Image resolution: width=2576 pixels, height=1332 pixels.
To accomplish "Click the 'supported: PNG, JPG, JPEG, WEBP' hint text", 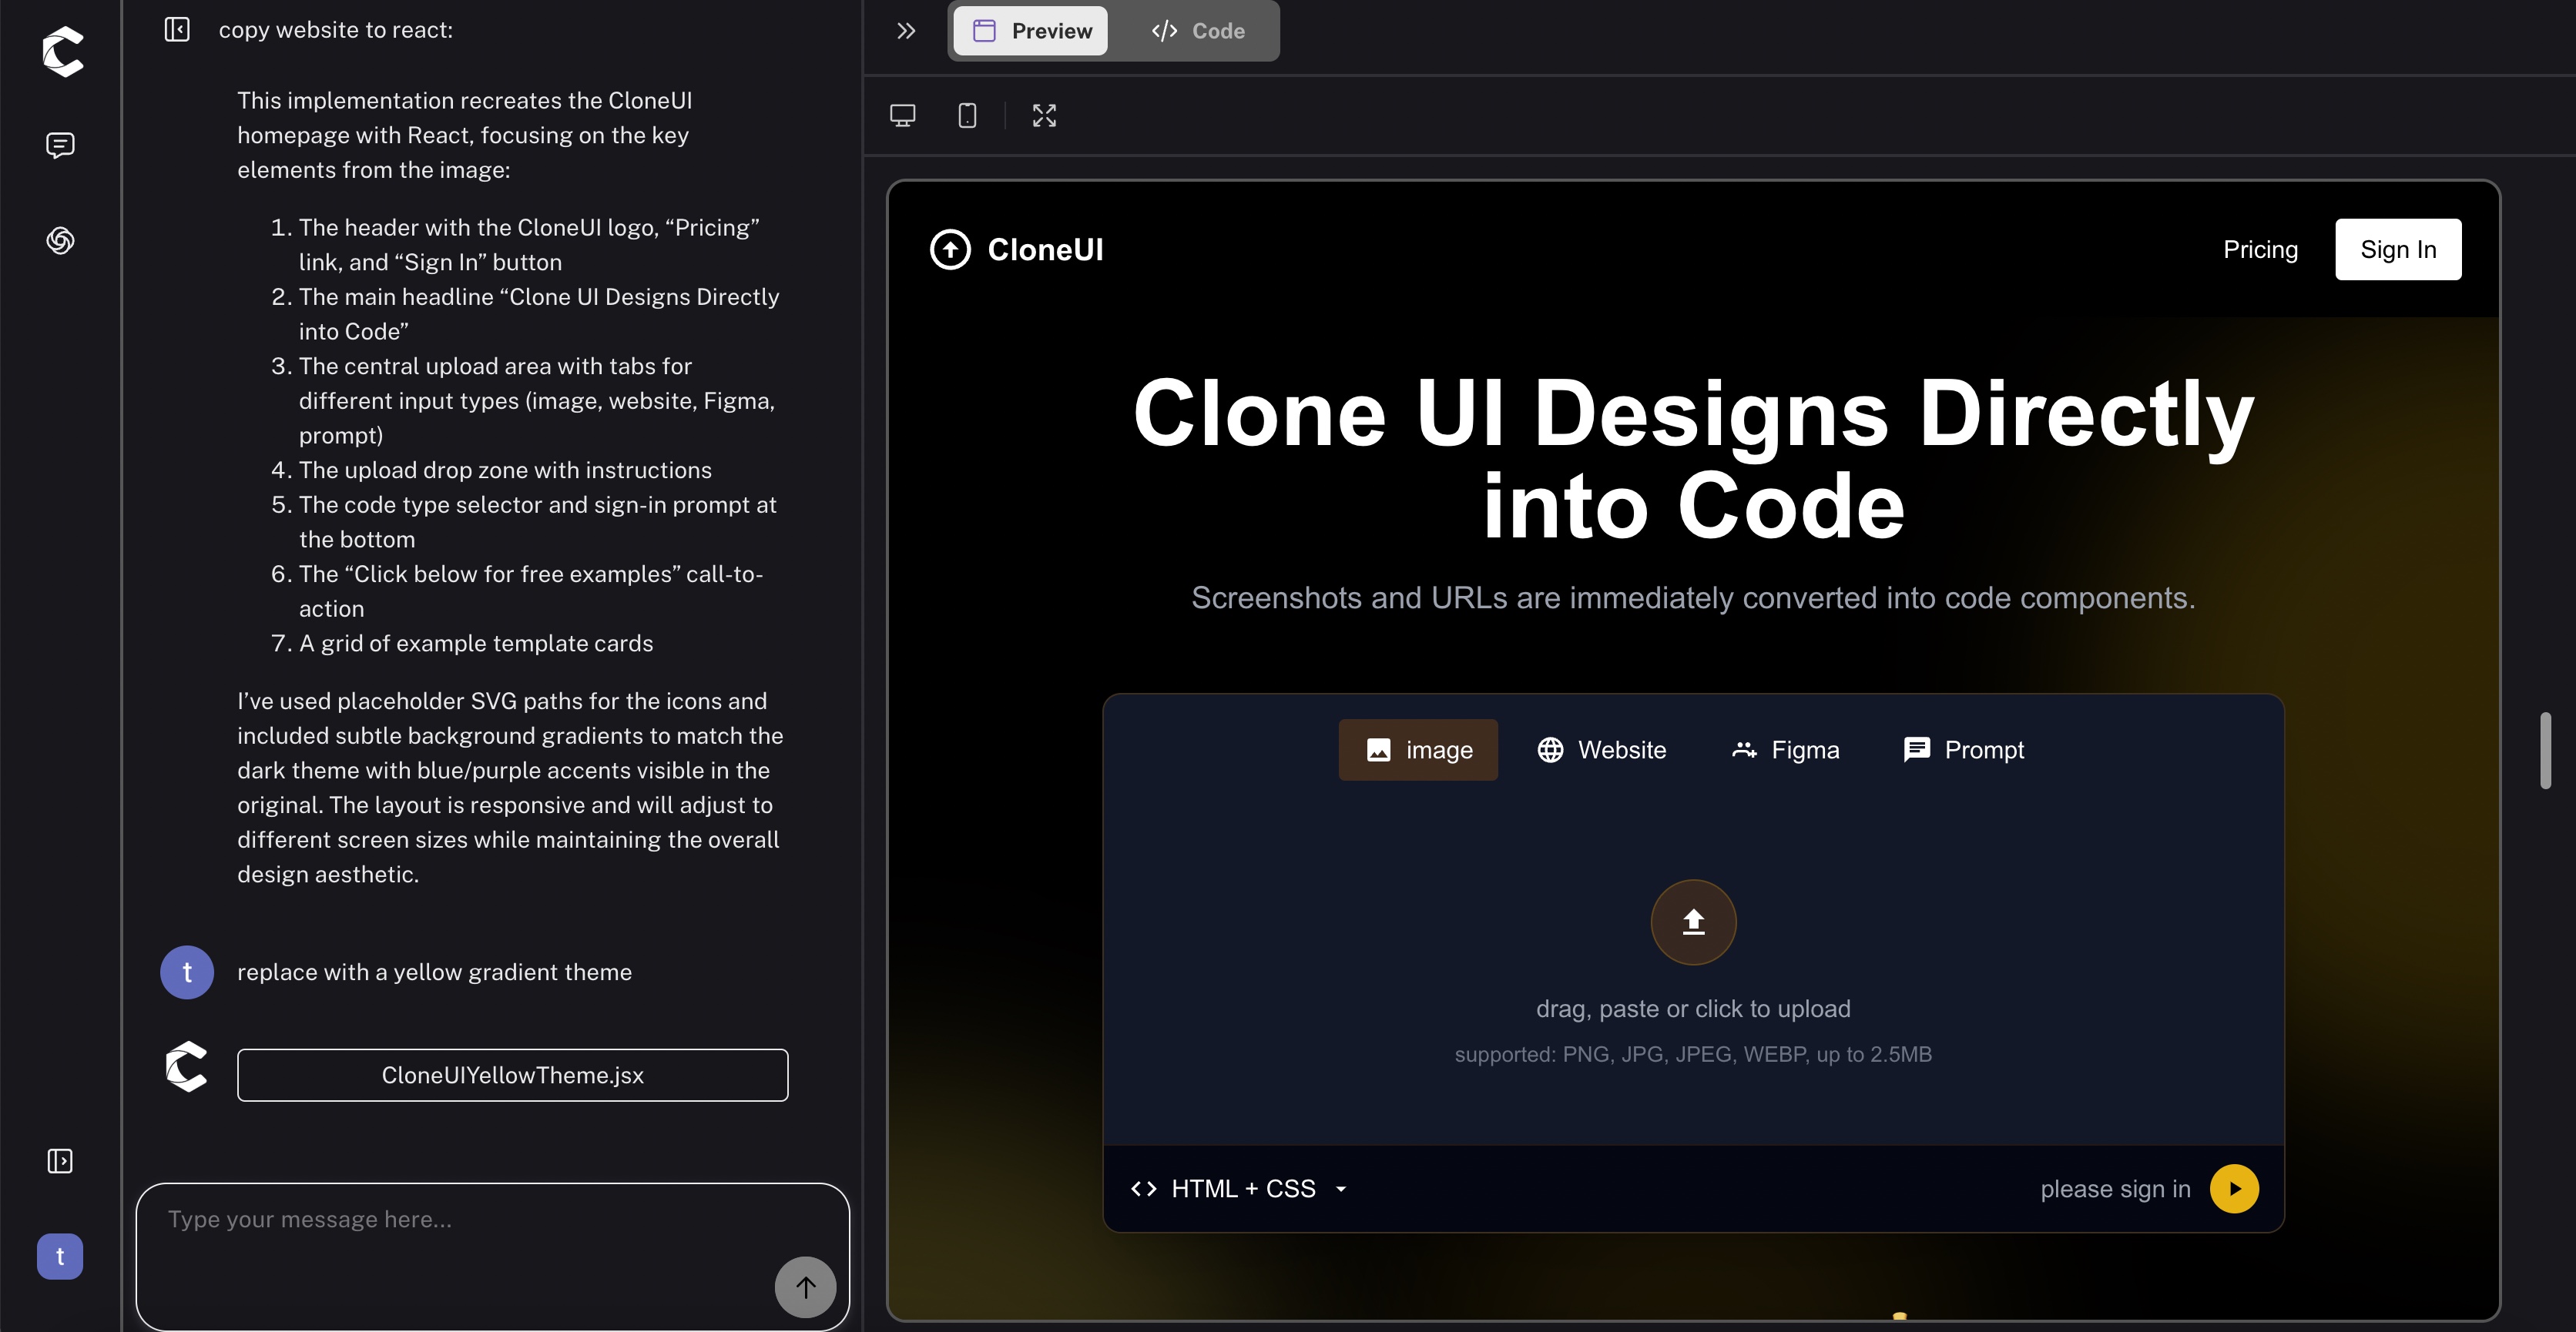I will coord(1693,1054).
